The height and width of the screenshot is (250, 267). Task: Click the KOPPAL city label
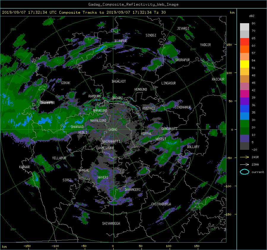click(x=147, y=134)
